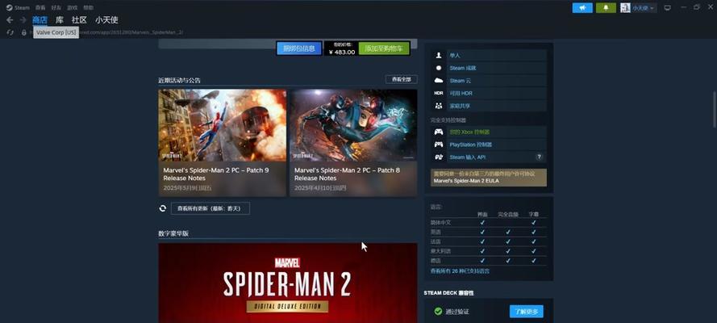Switch to the 社区 community tab

[x=79, y=20]
